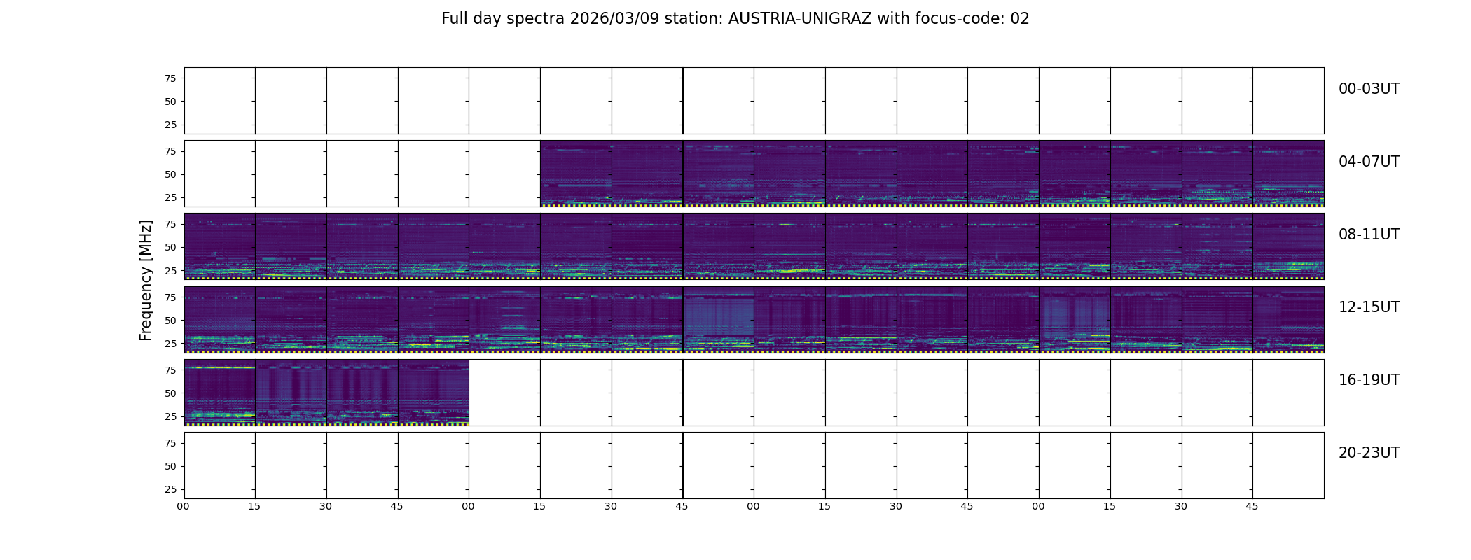Select the "04-07UT" row label
Viewport: 1471px width, 560px height.
pos(1369,162)
